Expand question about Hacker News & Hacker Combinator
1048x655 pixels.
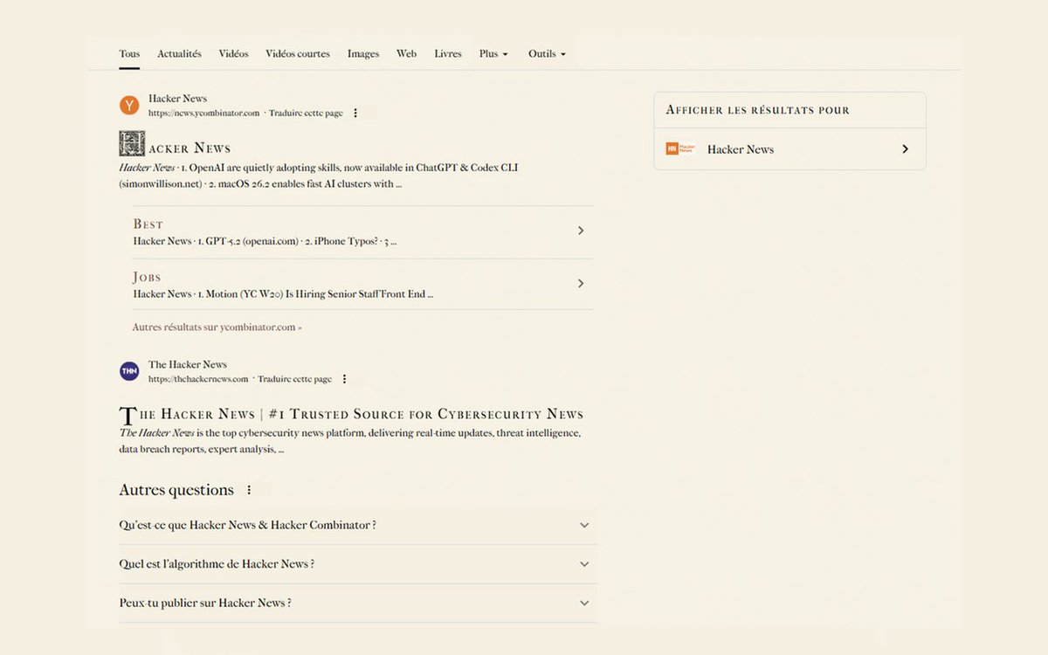tap(358, 525)
